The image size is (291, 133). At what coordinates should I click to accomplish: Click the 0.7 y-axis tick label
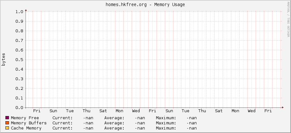pyautogui.click(x=19, y=41)
